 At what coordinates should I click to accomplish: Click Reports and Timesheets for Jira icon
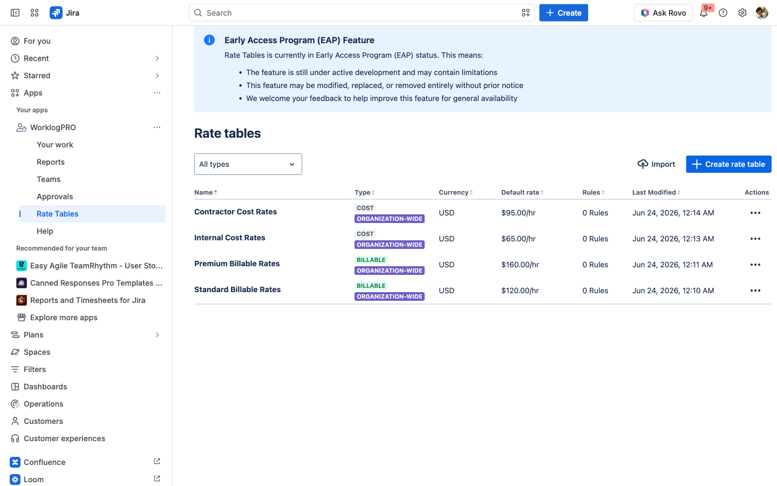click(22, 300)
